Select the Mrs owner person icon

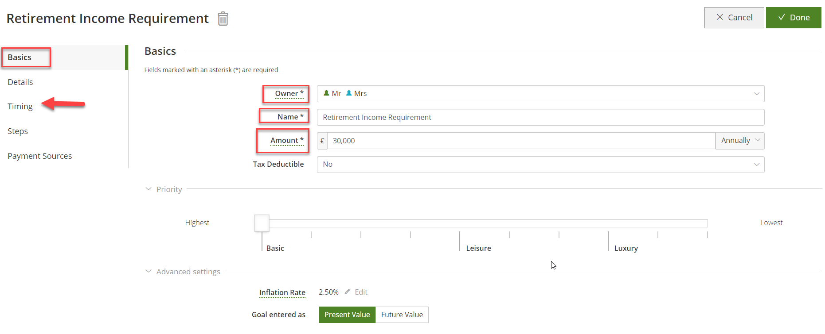pos(349,93)
